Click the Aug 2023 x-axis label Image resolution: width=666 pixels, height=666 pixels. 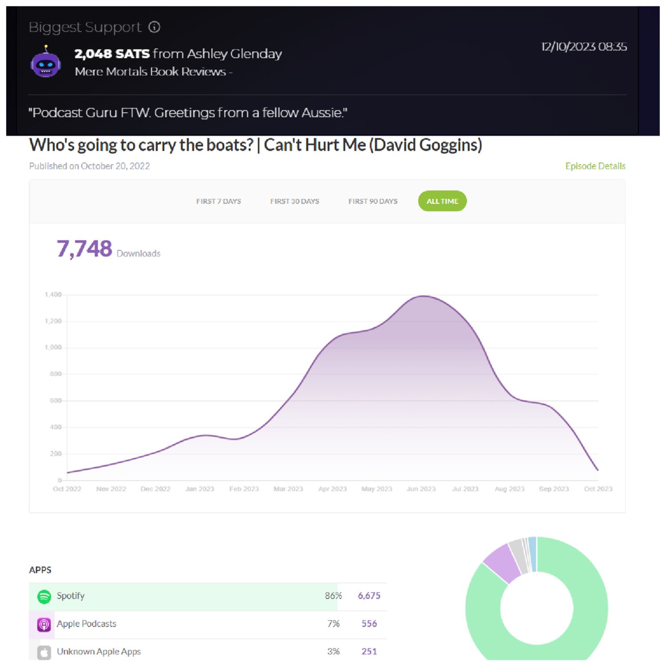point(510,489)
